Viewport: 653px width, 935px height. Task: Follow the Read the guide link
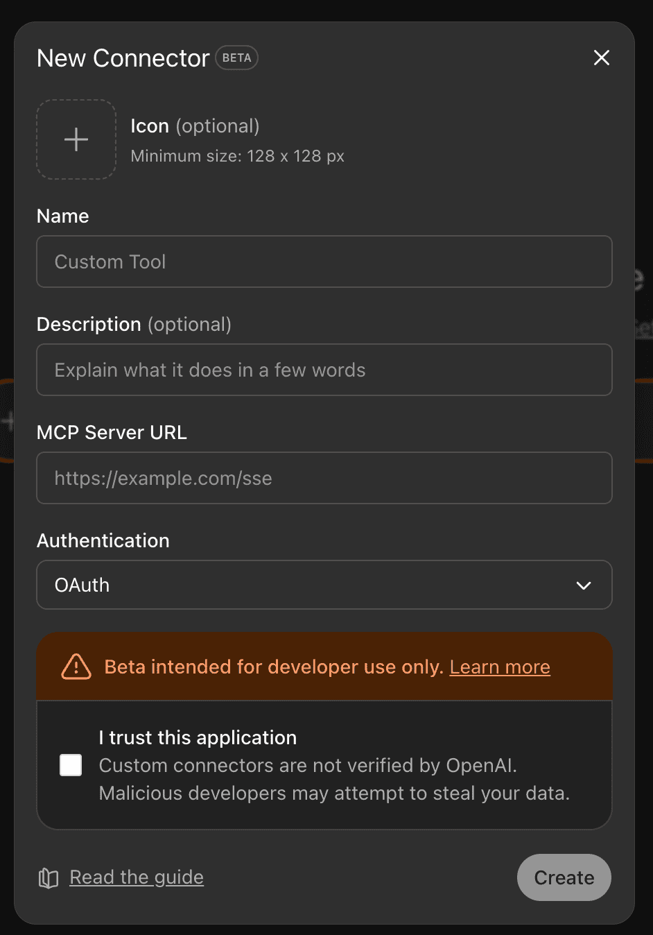point(136,877)
